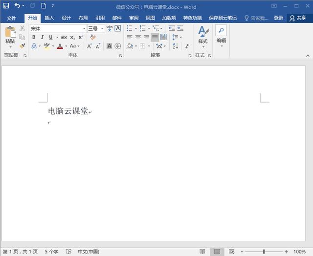Click the 登录 (Sign in) button
Image resolution: width=313 pixels, height=256 pixels.
pos(278,18)
